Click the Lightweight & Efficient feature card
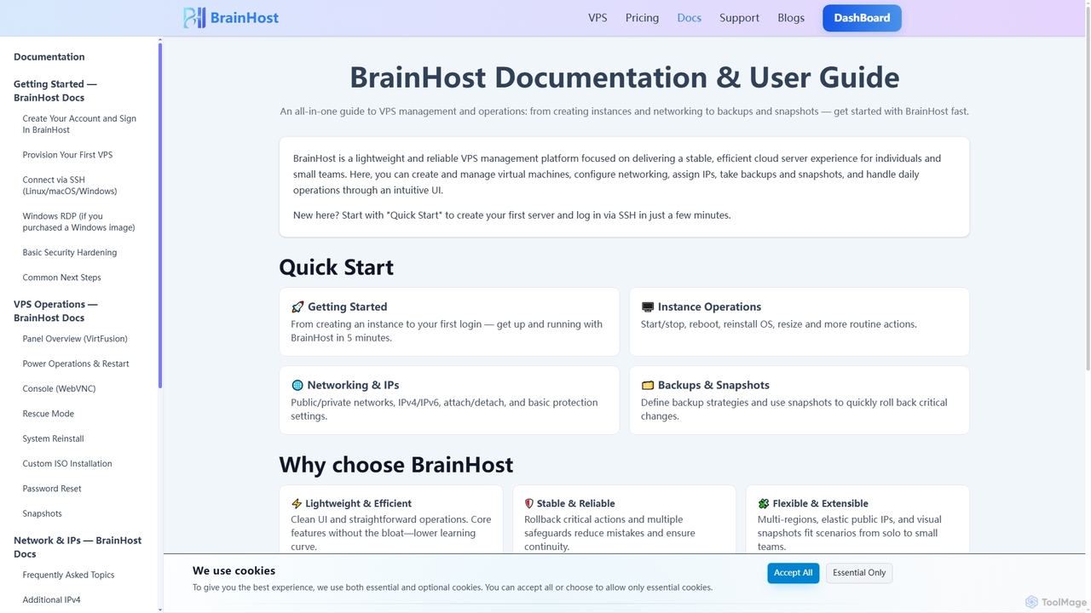 [391, 521]
